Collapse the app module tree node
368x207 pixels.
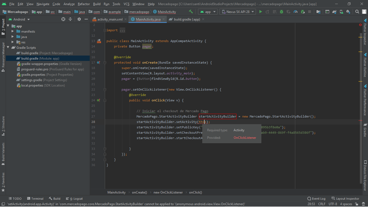click(x=8, y=26)
